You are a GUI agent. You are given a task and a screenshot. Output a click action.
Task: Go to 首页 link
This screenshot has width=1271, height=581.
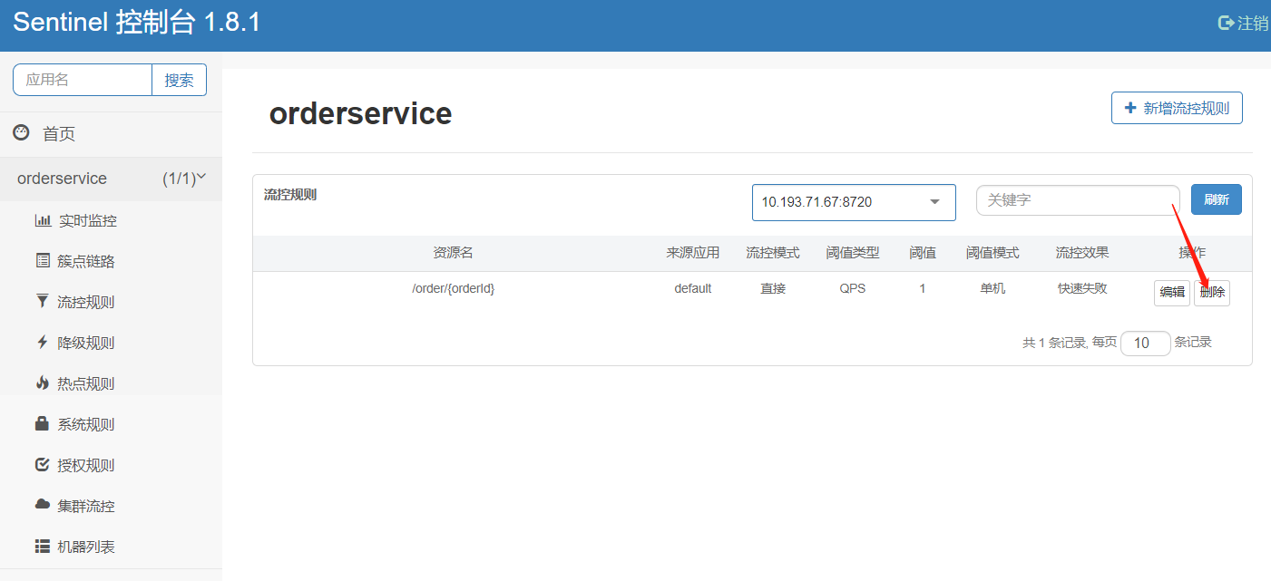pyautogui.click(x=59, y=134)
